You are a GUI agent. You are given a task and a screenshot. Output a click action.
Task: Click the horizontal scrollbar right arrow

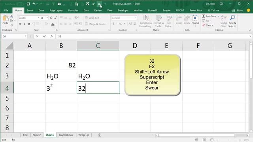coord(248,135)
